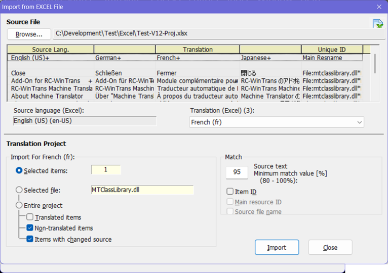Click the Close button at bottom
The image size is (388, 273).
[330, 247]
